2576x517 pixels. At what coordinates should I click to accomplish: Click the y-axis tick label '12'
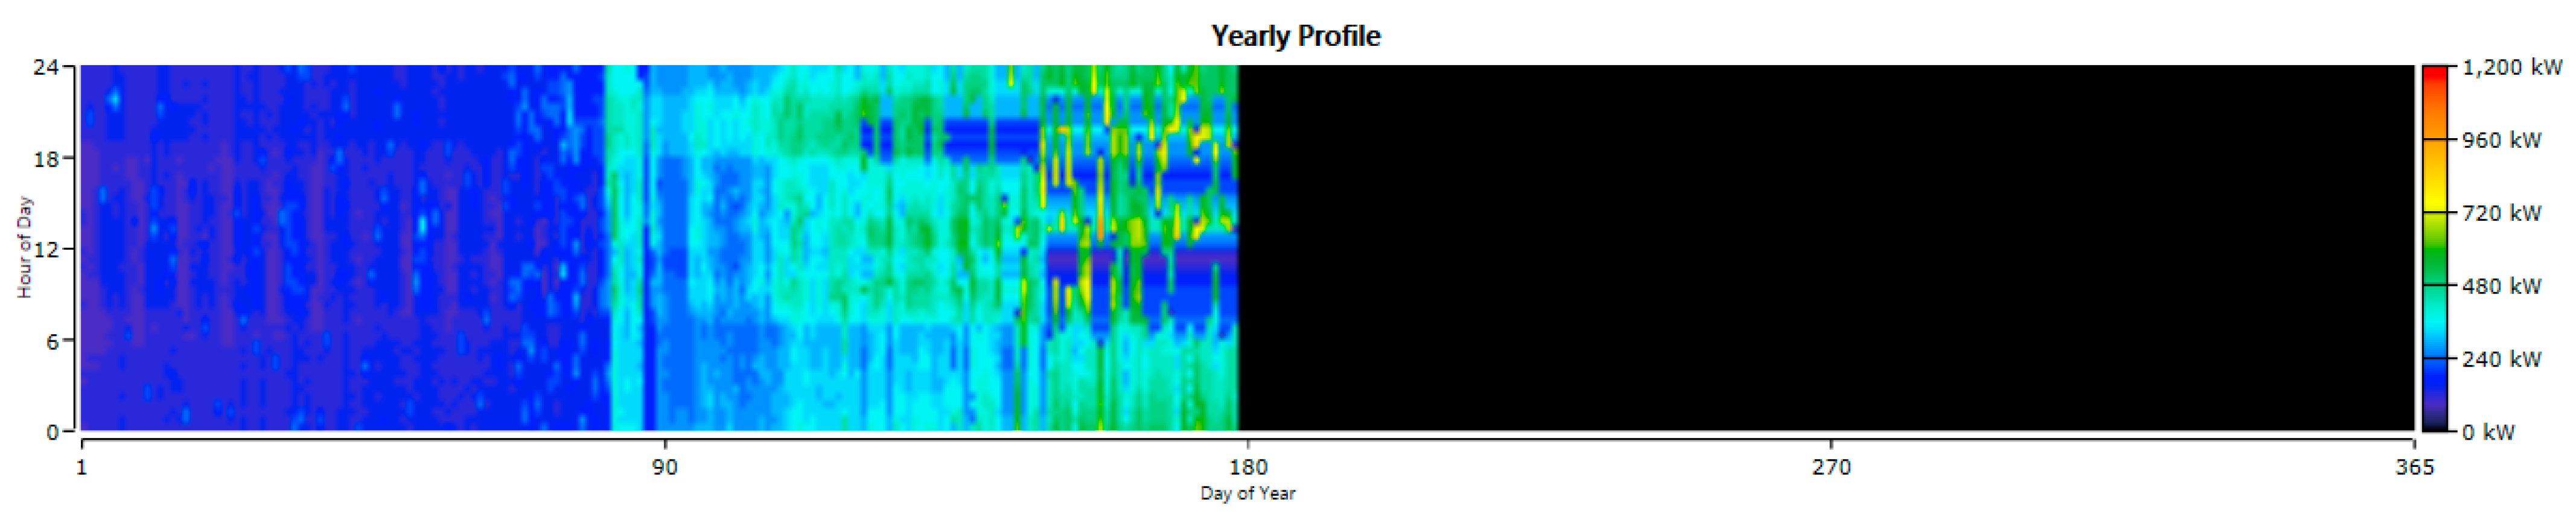(45, 249)
